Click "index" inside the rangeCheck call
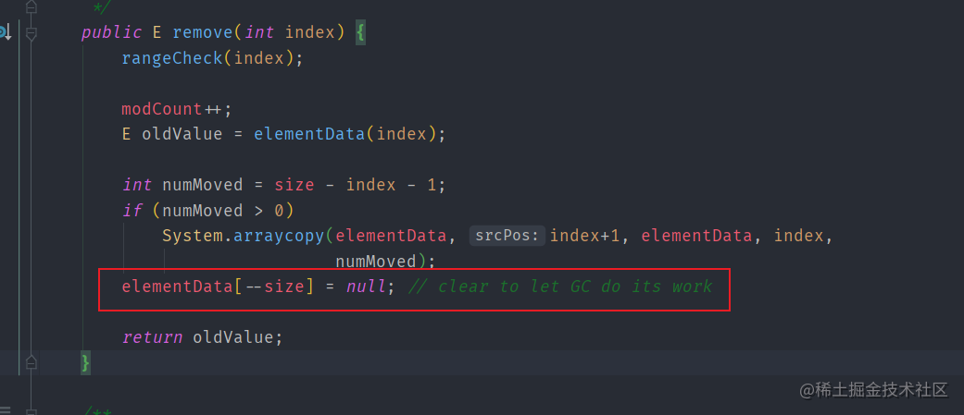964x415 pixels. pyautogui.click(x=258, y=58)
